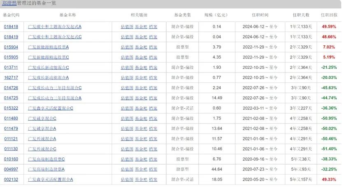This screenshot has width=342, height=187.
Task: Open 广发新能源精选股票C fund name link
Action: pyautogui.click(x=49, y=57)
